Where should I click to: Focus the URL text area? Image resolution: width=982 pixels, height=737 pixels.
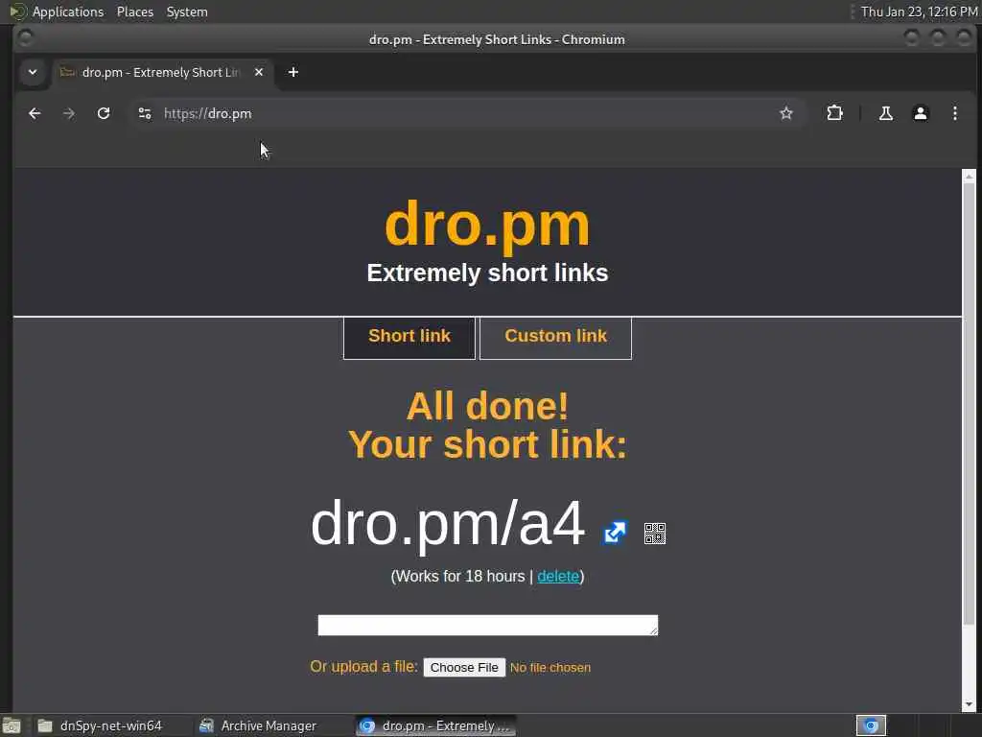click(x=488, y=625)
